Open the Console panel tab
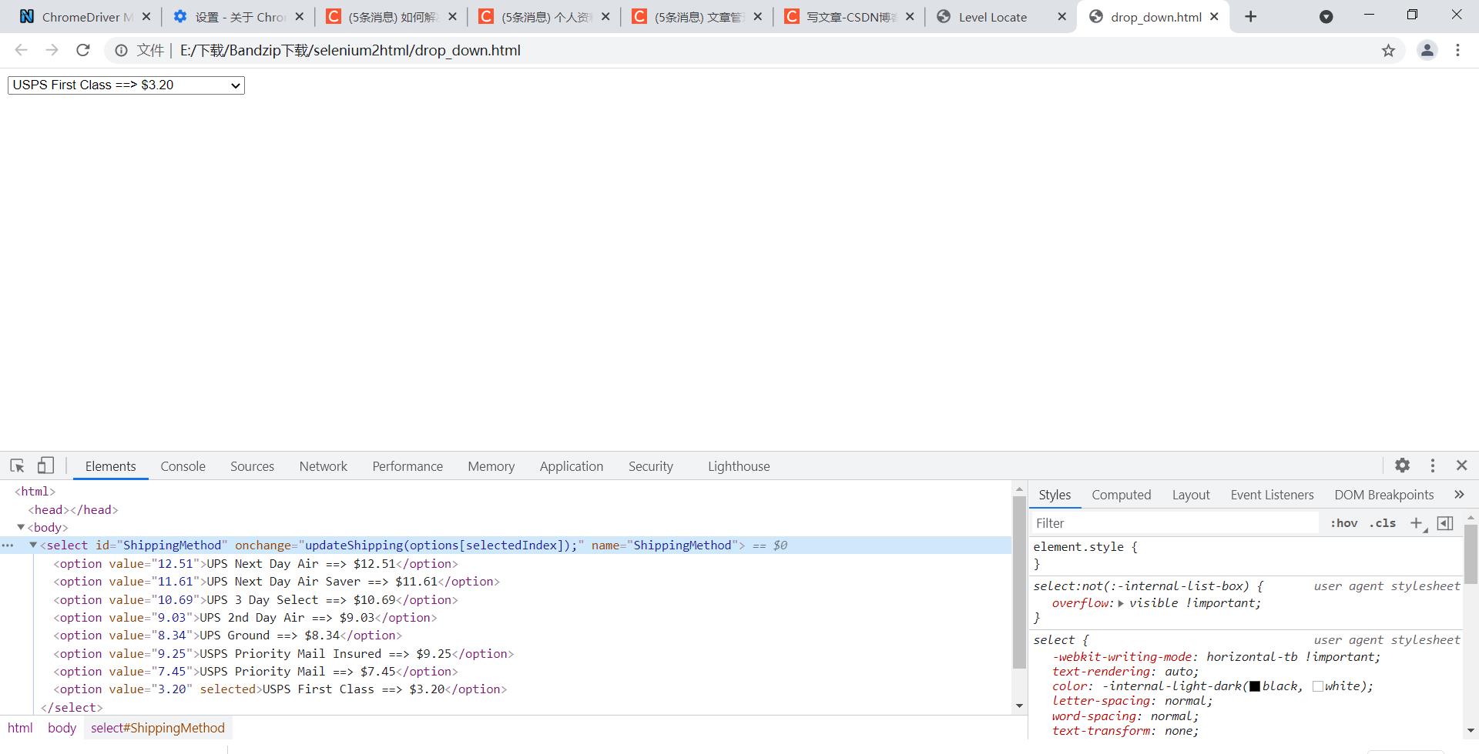The image size is (1479, 754). click(183, 466)
